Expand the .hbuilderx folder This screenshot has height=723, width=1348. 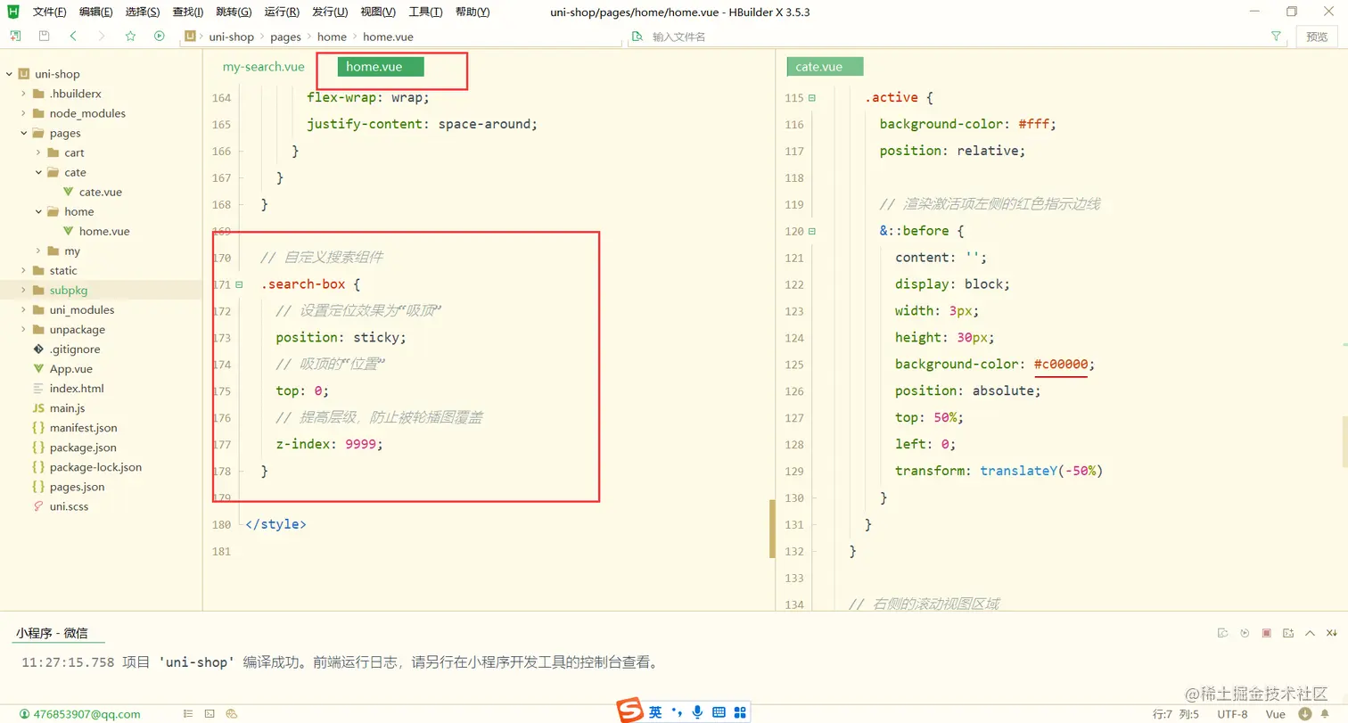click(23, 94)
